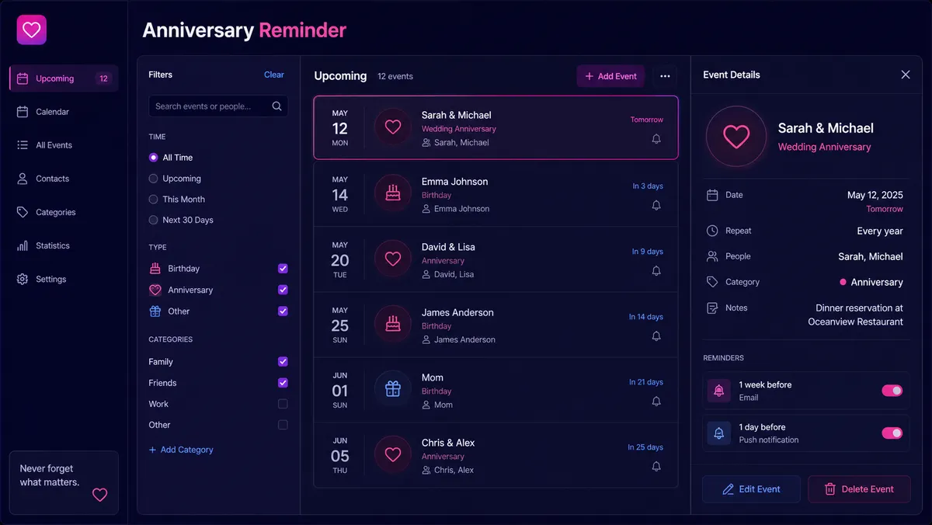Click the cake icon on Emma Johnson row
932x525 pixels.
coord(393,193)
